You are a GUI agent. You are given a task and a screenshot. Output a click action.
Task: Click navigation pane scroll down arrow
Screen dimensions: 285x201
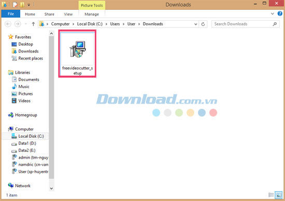(51, 189)
